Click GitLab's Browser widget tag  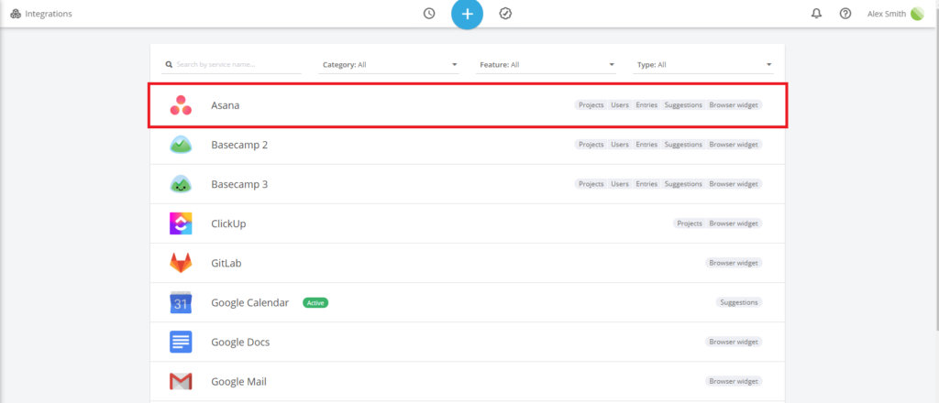click(734, 263)
